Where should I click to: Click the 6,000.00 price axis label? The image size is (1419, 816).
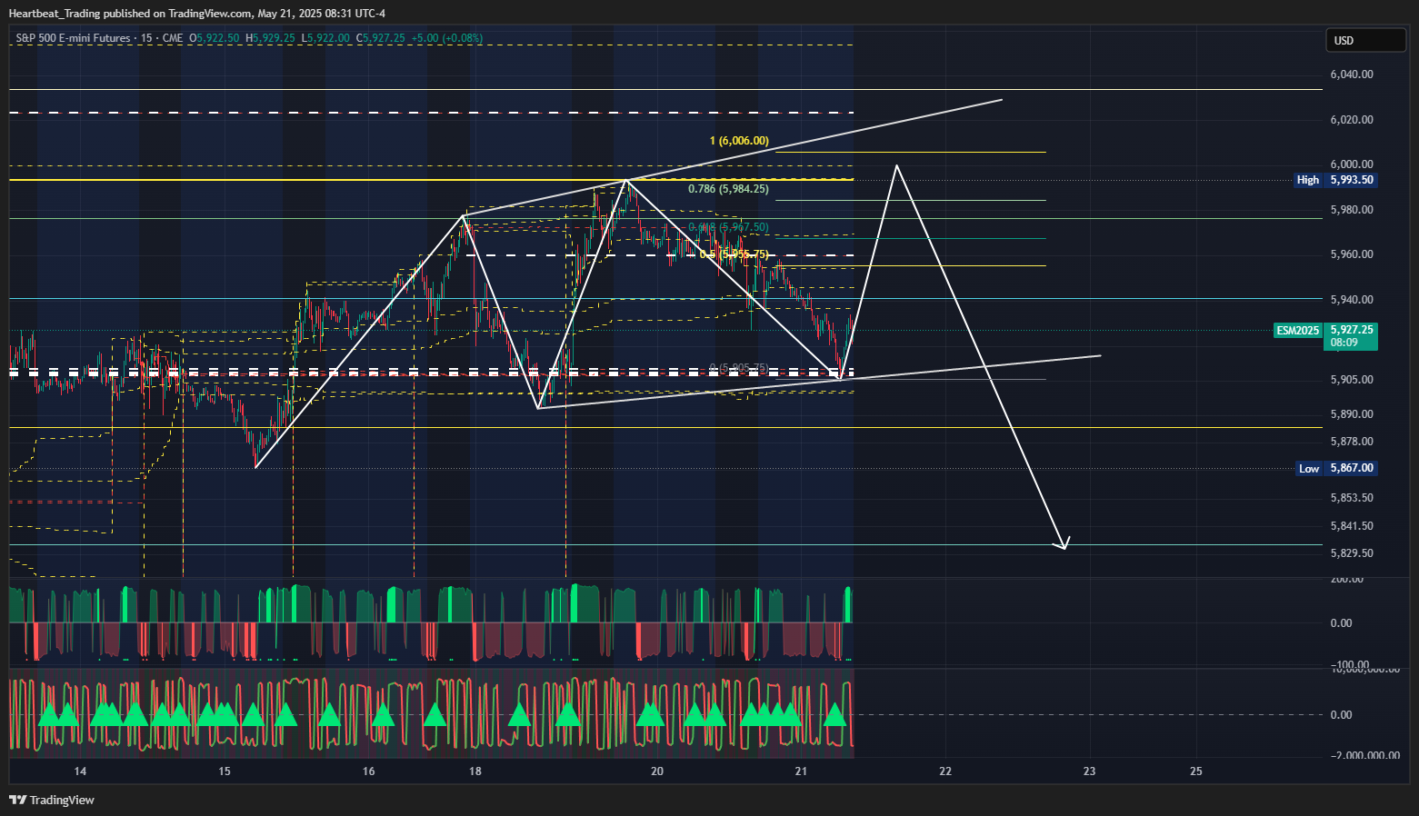click(x=1351, y=164)
